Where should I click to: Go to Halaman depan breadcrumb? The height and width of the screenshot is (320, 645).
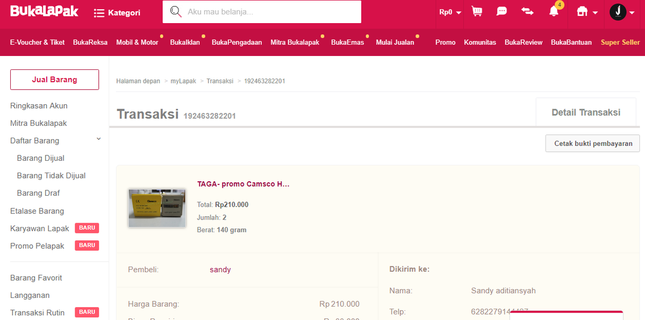(138, 81)
